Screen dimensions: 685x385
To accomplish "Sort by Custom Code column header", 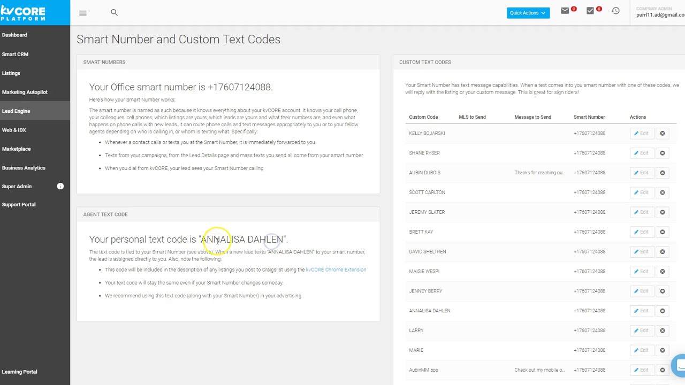I will pyautogui.click(x=423, y=117).
